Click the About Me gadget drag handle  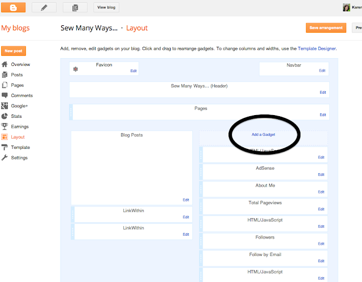[x=201, y=189]
